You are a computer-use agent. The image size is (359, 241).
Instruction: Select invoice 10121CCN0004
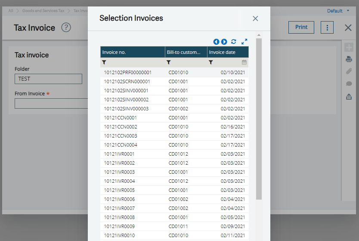pyautogui.click(x=174, y=145)
